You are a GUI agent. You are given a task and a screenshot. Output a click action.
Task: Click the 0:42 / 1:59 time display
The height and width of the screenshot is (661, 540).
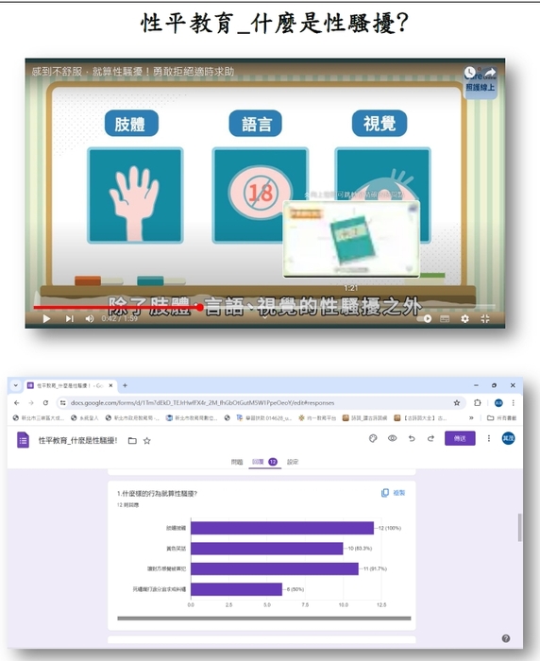tap(120, 318)
